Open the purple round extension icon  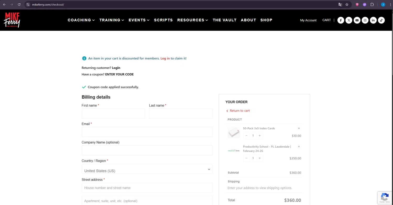coord(364,4)
